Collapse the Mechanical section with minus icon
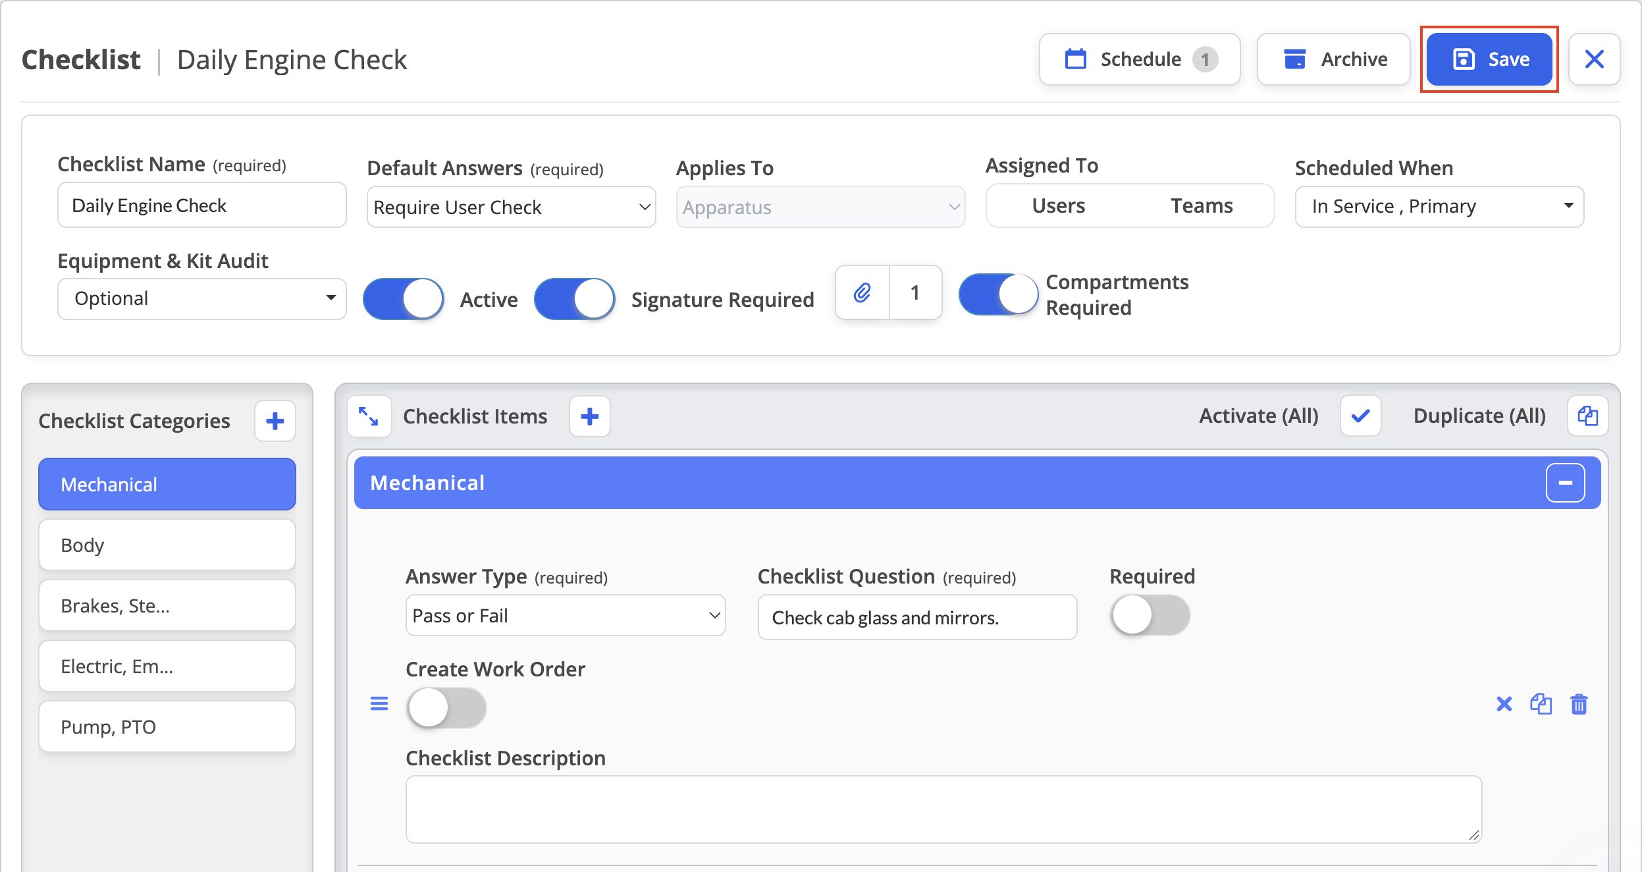This screenshot has height=872, width=1642. click(1565, 483)
